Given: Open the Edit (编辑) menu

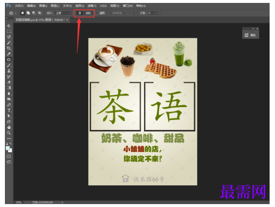Looking at the screenshot, I should tap(31, 6).
